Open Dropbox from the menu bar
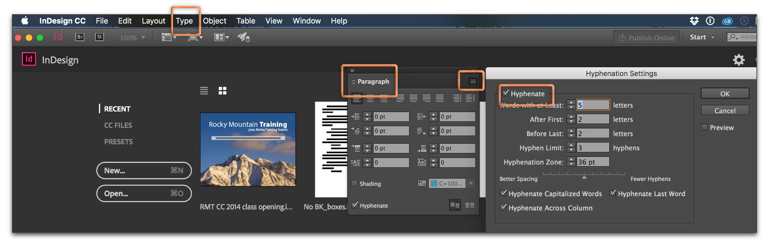 pos(694,21)
